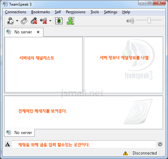Open the contacts manager green user icon
The image size is (168, 159).
point(71,21)
